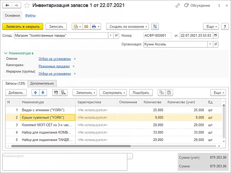The width and height of the screenshot is (231, 173).
Task: Select row Ведро с отжимом ("YORK")
Action: [x=114, y=110]
